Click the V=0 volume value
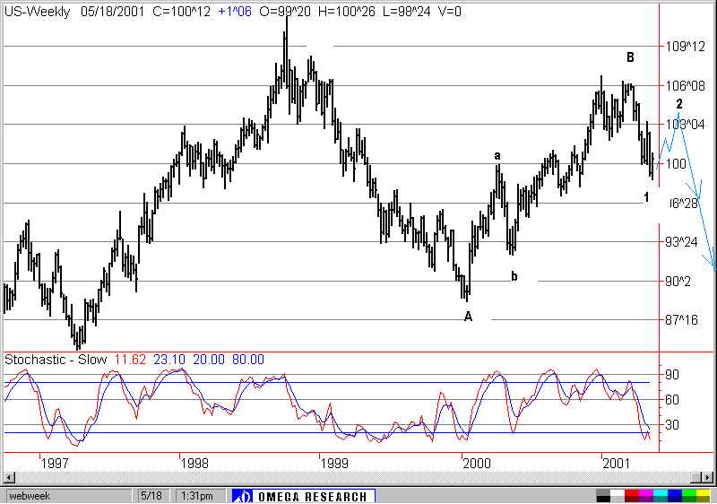The image size is (717, 504). coord(450,12)
